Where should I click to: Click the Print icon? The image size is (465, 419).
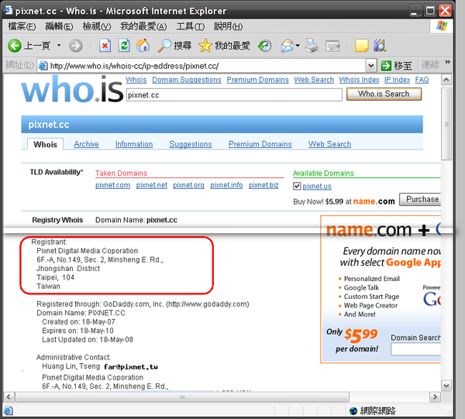point(312,46)
